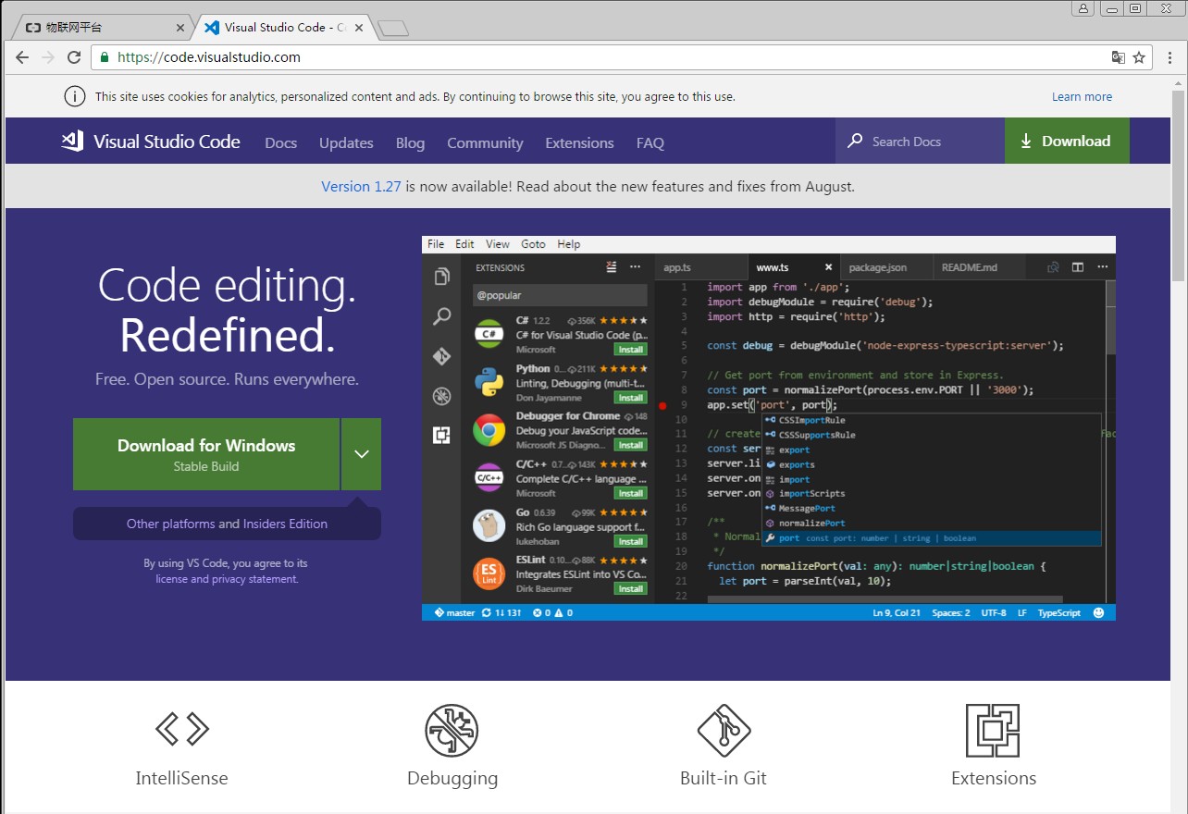Reload the page with the refresh icon
The image size is (1188, 814).
74,57
